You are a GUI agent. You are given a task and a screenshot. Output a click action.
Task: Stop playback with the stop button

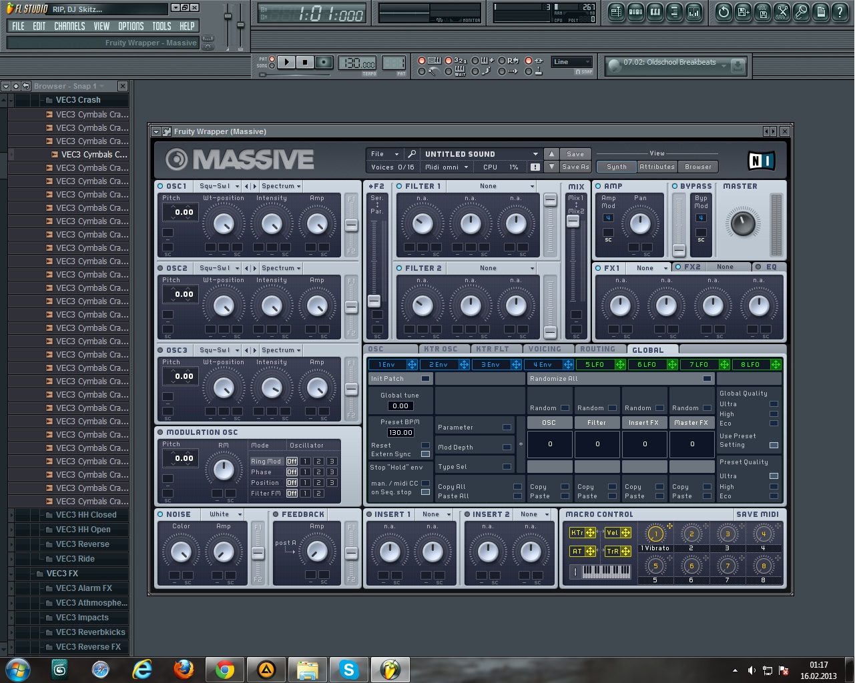[x=305, y=62]
